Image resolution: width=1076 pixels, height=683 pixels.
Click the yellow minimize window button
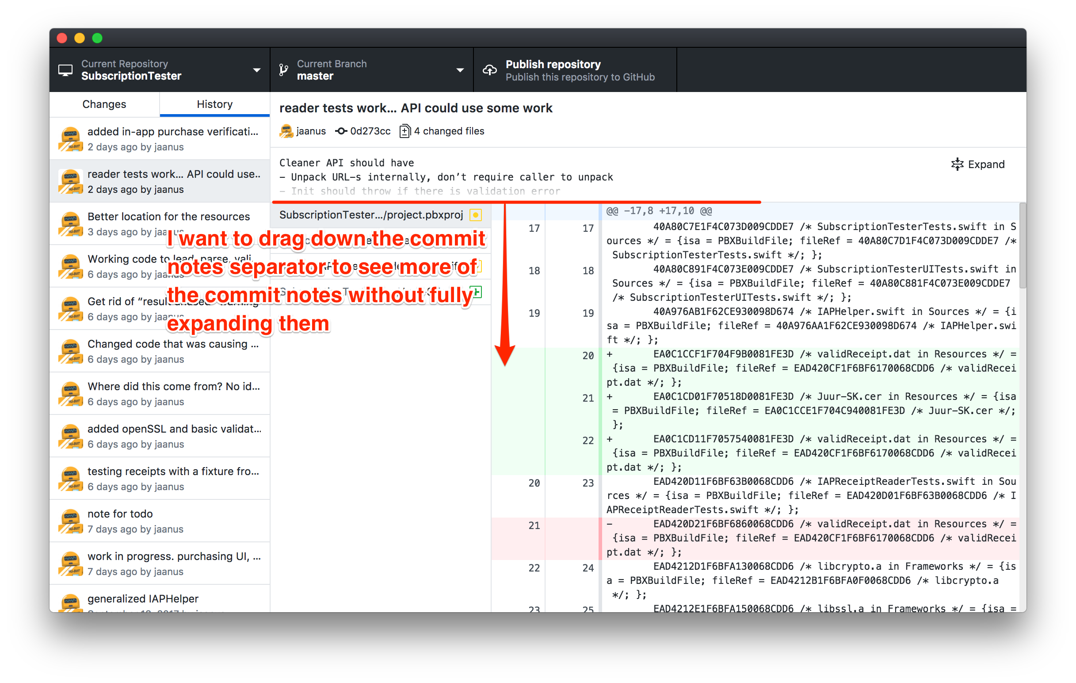click(80, 38)
